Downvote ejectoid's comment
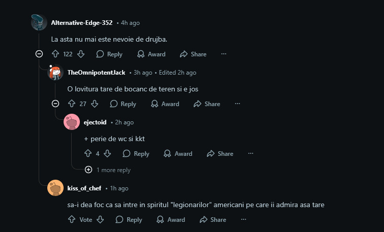The width and height of the screenshot is (384, 232). coord(107,153)
